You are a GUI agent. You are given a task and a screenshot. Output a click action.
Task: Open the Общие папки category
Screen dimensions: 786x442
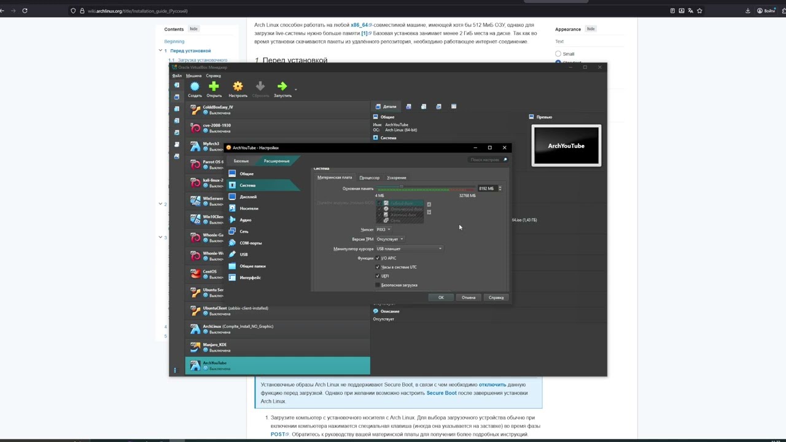tap(262, 266)
